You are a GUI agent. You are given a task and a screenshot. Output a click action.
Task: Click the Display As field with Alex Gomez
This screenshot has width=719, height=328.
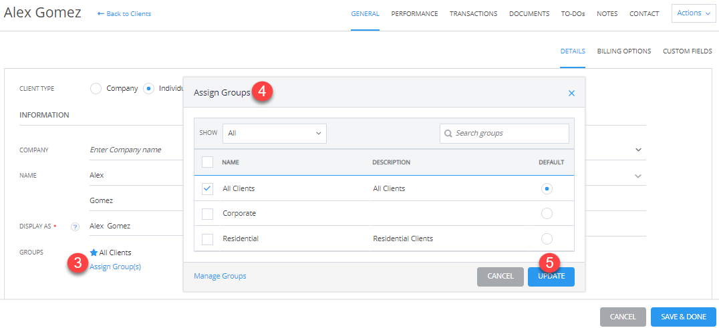(x=136, y=226)
